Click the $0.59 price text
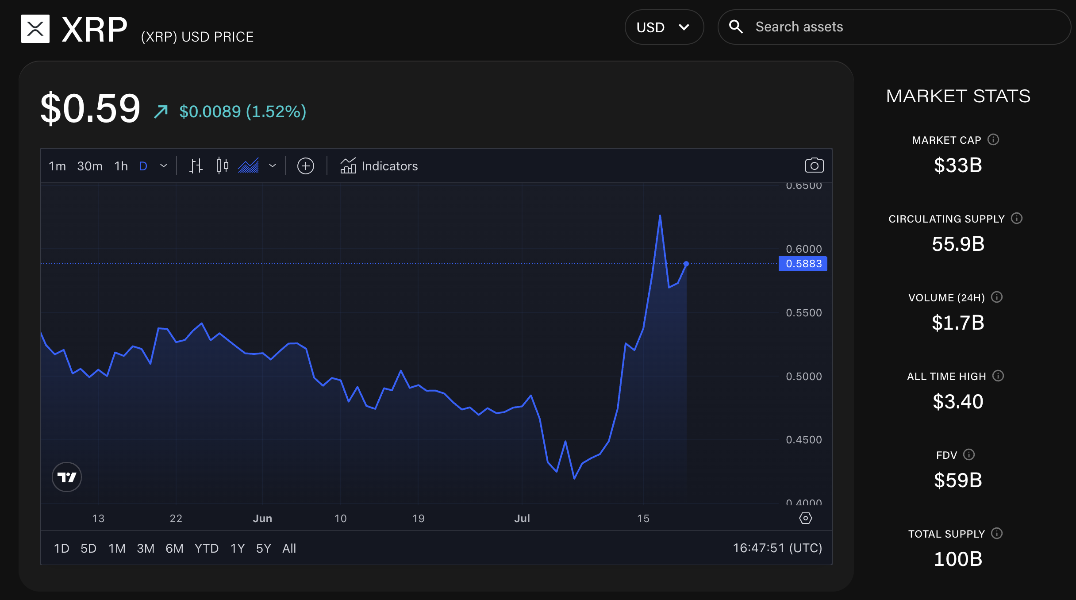This screenshot has height=600, width=1076. (x=90, y=108)
